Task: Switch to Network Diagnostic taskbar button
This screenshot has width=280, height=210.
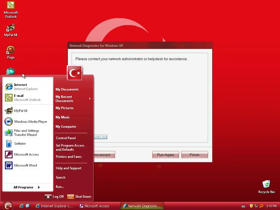Action: [142, 206]
